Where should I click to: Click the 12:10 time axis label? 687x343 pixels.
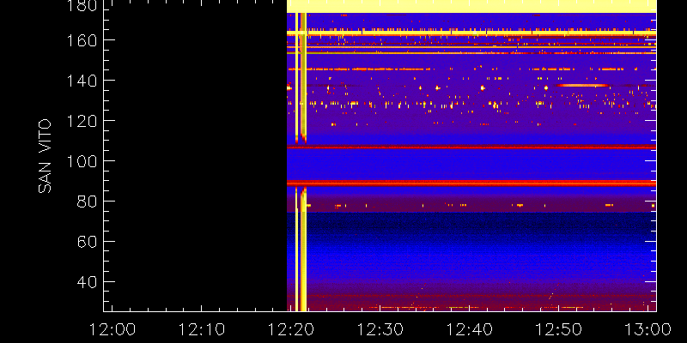click(x=201, y=329)
